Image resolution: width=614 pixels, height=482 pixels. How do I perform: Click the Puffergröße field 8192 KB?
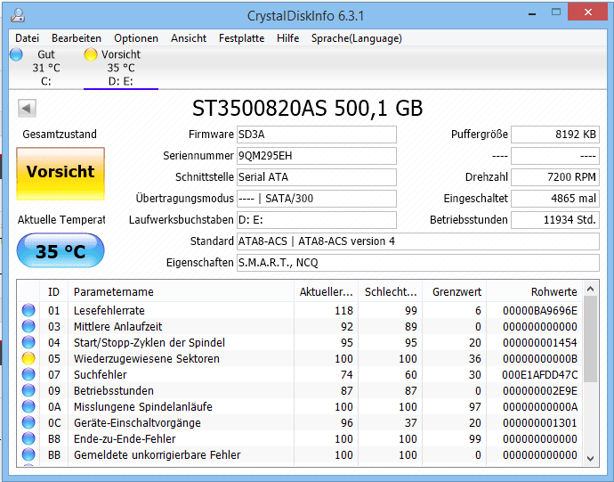tap(555, 135)
